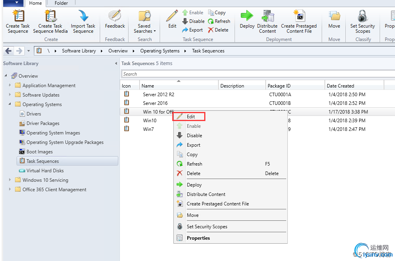Expand Windows 10 Servicing folder

(10, 180)
